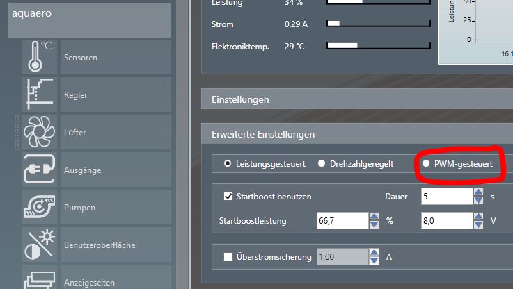Collapse the aquaero device header

click(x=90, y=20)
